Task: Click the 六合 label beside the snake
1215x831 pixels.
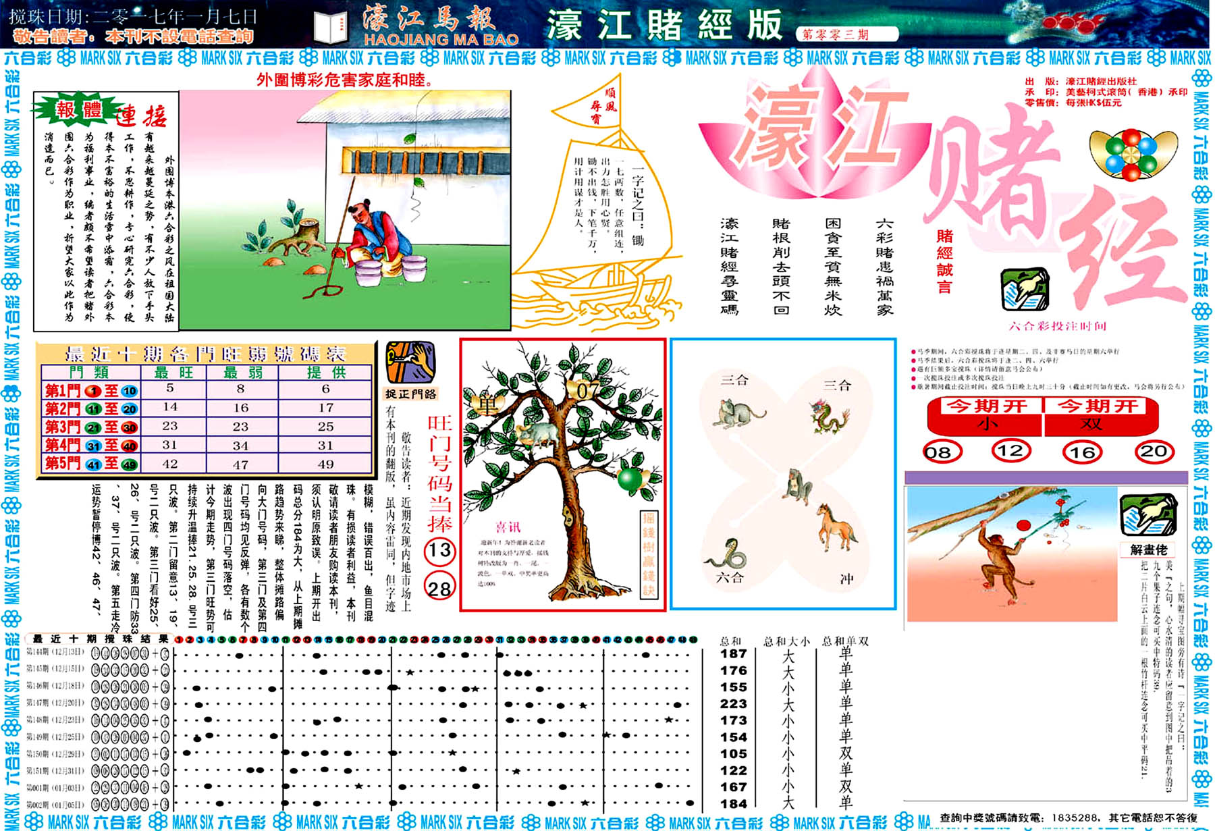Action: pos(729,577)
